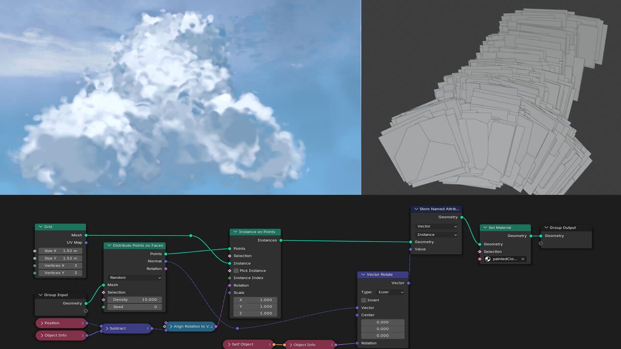Click the Normal output socket on Distribute Points
This screenshot has height=349, width=621.
click(166, 261)
